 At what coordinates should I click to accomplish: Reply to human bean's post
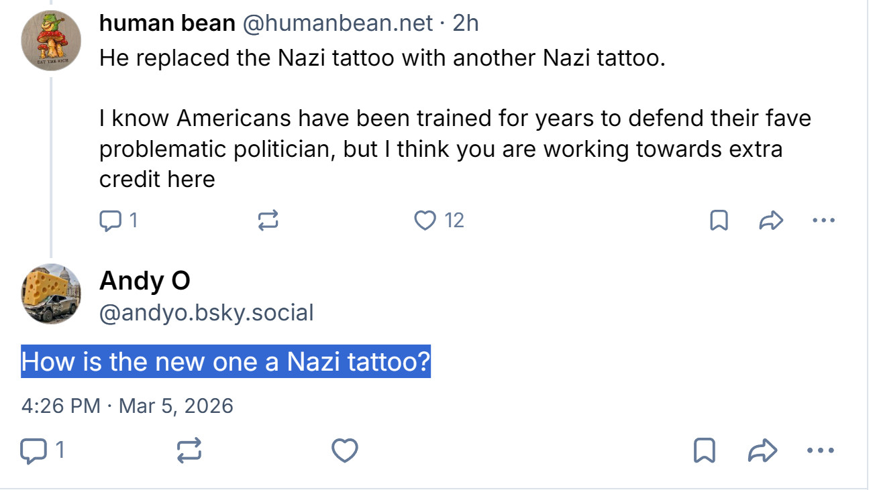click(110, 220)
